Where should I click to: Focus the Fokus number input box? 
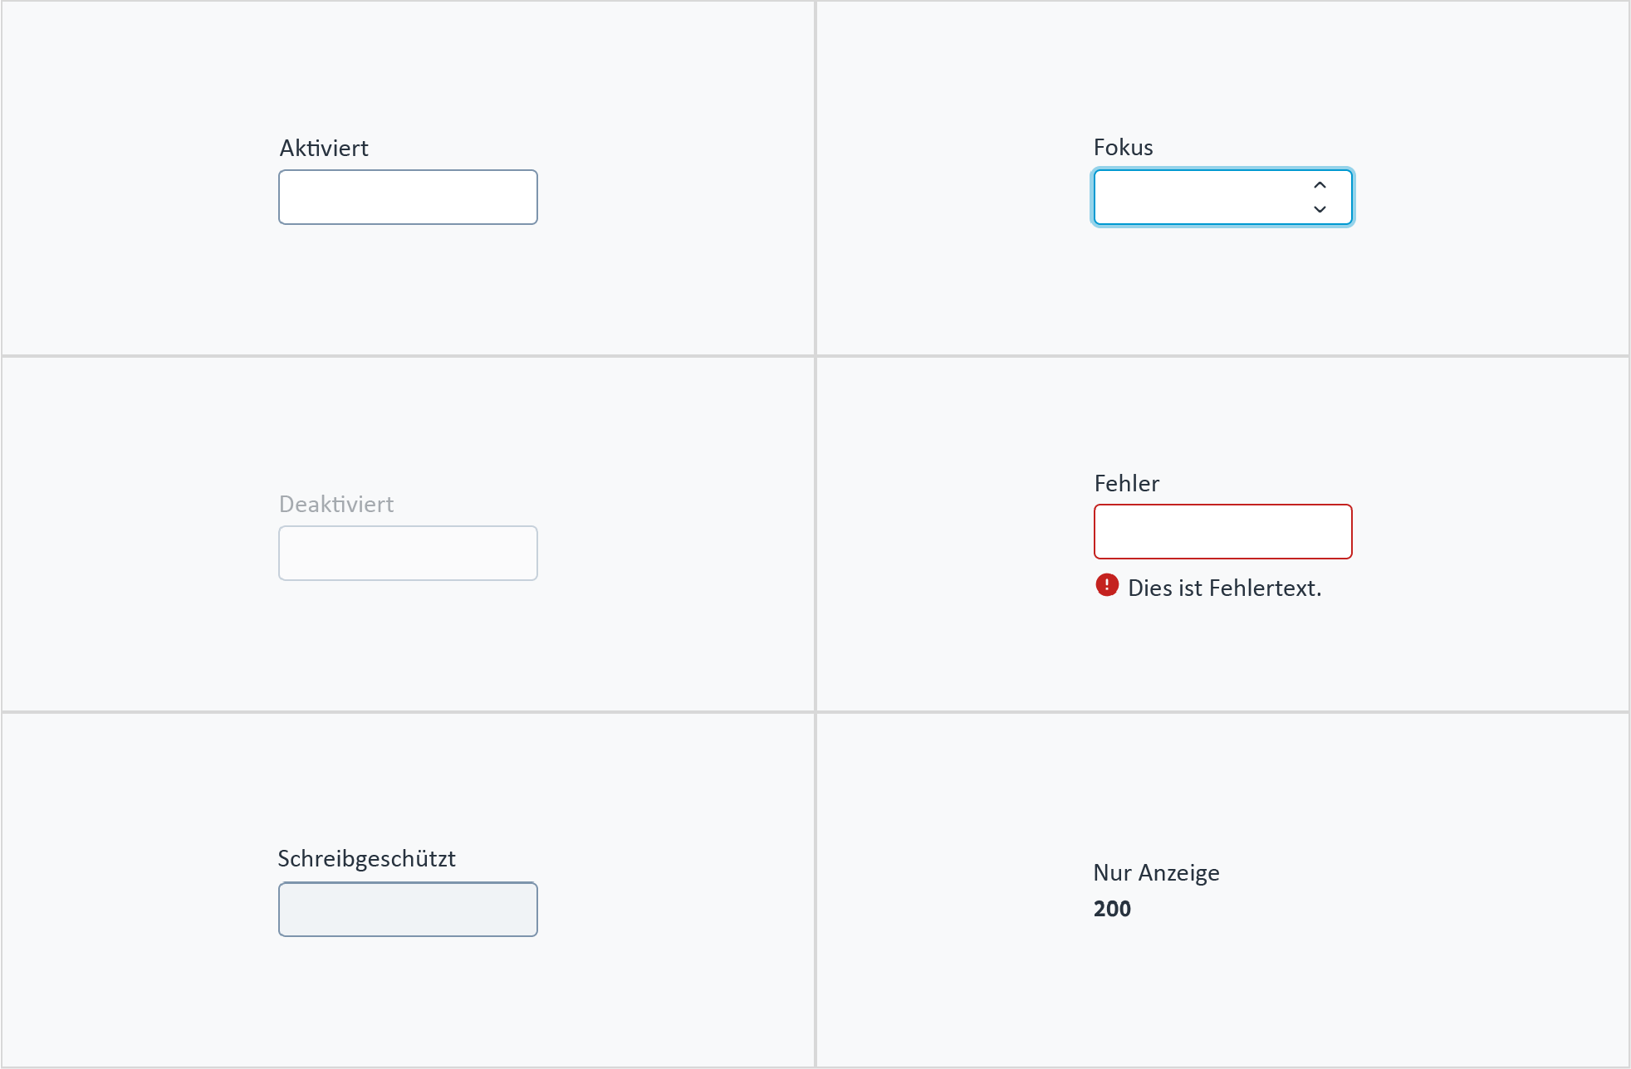[x=1222, y=198]
